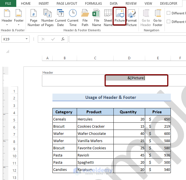186x180 pixels.
Task: Select the Hercules product cell
Action: [x=95, y=119]
